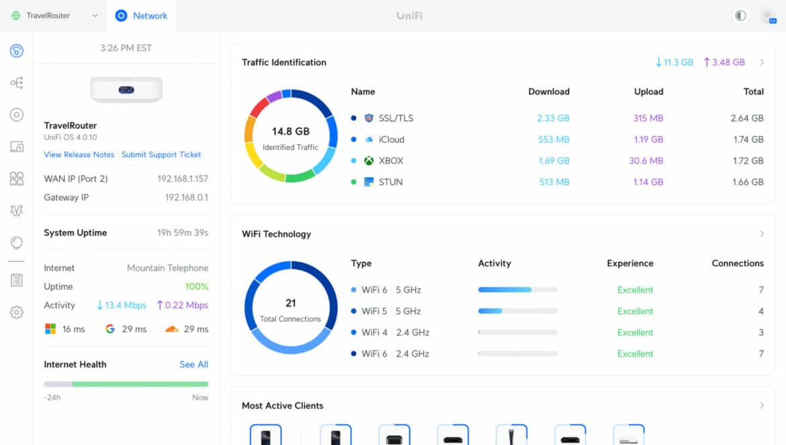Open the System Log sidebar icon
The image size is (786, 445).
pos(17,281)
